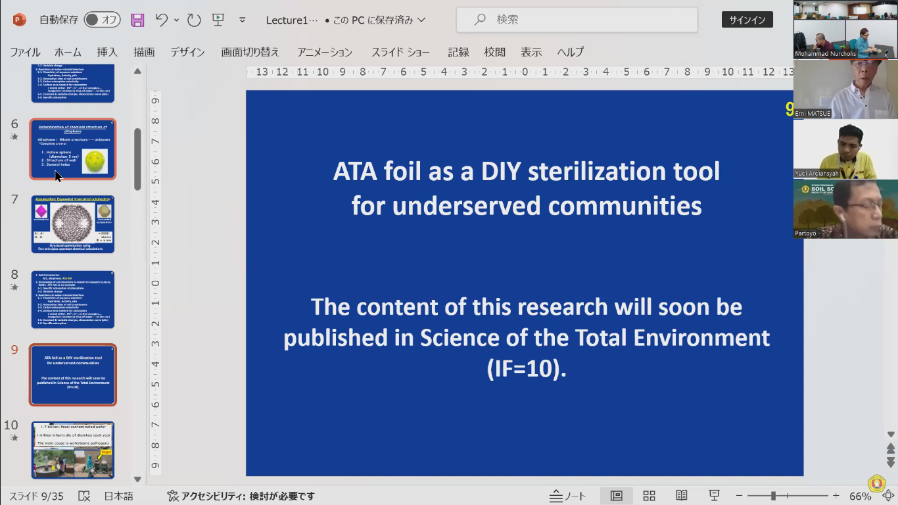898x505 pixels.
Task: Go to next slide double-arrow button
Action: click(x=891, y=463)
